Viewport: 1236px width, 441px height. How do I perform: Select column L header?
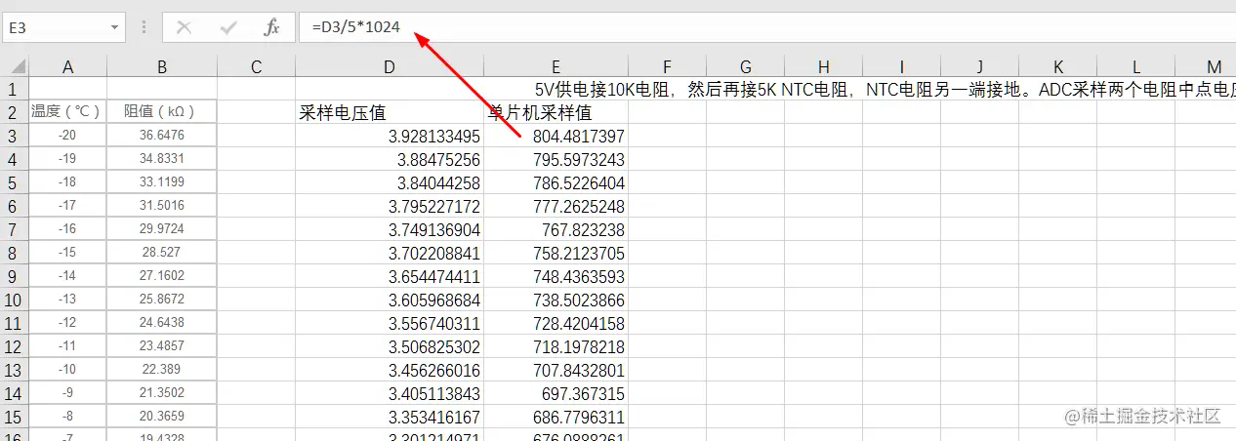pos(1136,66)
